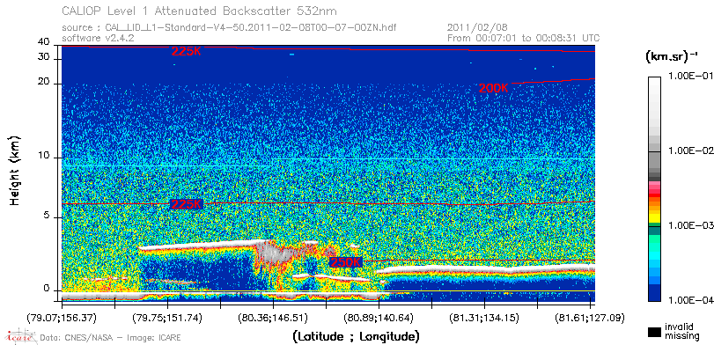Click the '200K' isotherm label

click(x=493, y=89)
